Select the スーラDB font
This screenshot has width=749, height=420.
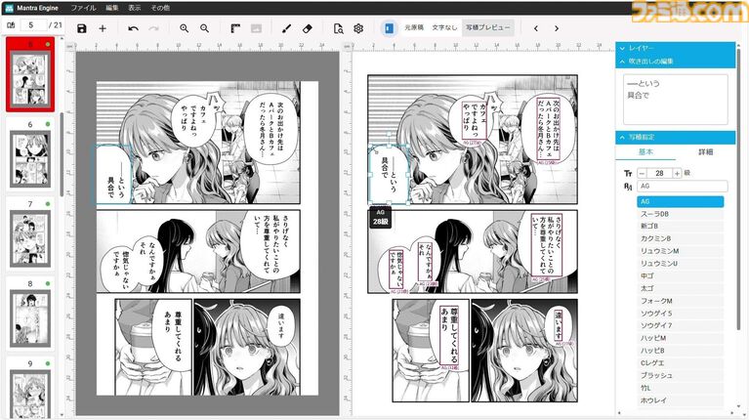point(680,214)
